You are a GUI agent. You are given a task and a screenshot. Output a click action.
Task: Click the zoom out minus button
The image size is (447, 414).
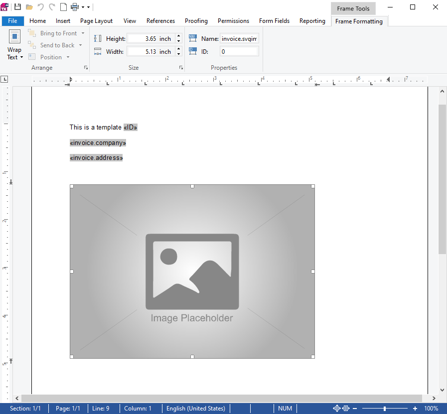point(355,409)
